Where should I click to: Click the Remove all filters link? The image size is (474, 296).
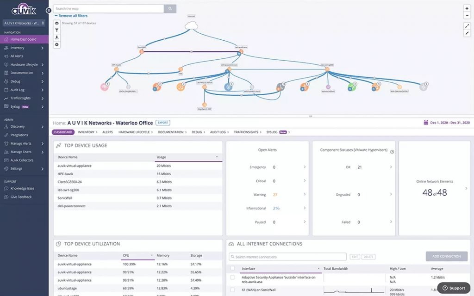73,16
